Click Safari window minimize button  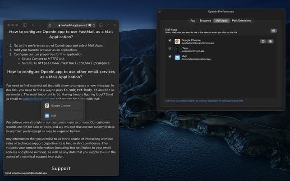(x=13, y=25)
